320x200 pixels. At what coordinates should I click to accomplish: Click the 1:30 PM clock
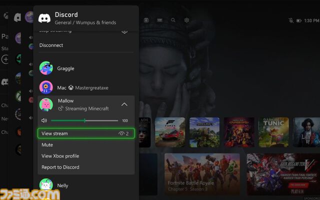click(311, 20)
